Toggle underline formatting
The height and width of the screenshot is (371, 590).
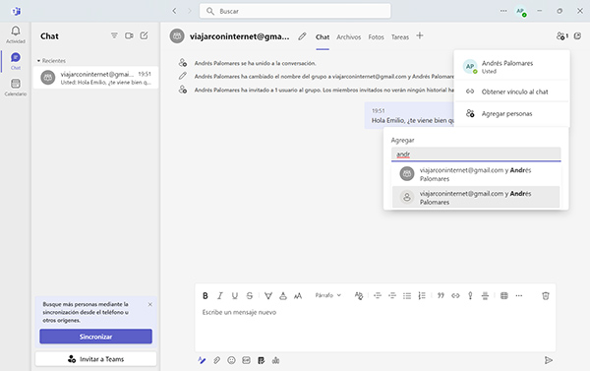pos(235,295)
